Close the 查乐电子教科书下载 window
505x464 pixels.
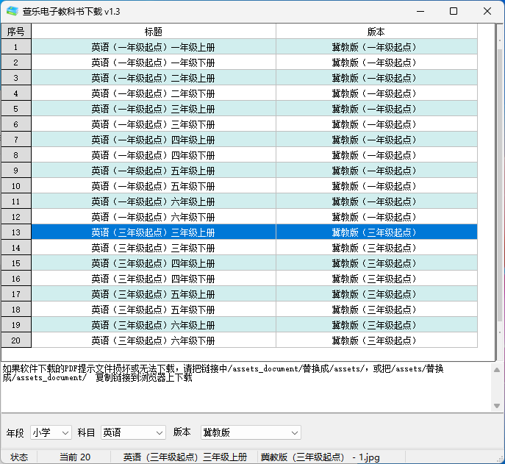tap(487, 11)
